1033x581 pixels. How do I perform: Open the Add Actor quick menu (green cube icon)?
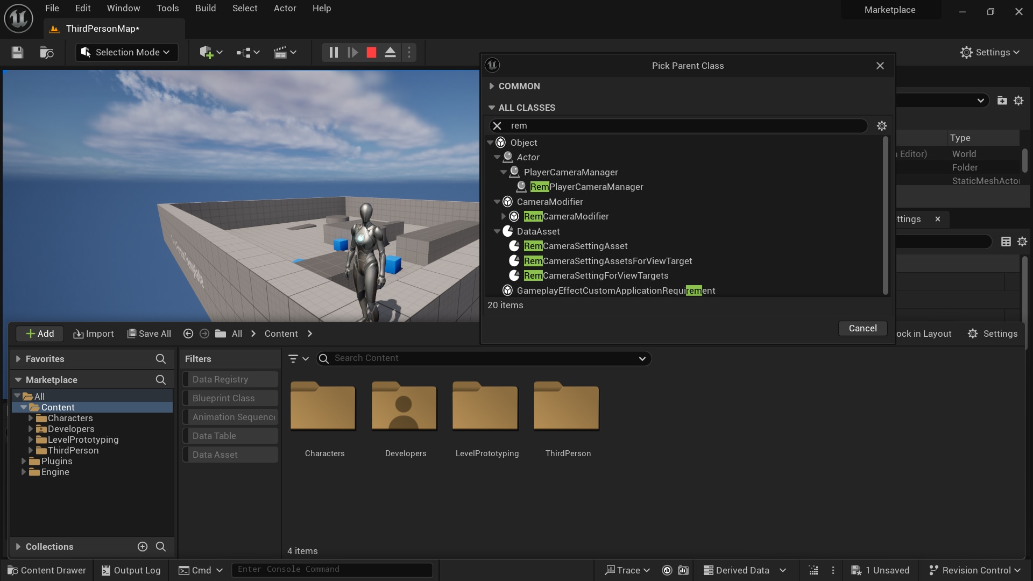pyautogui.click(x=207, y=52)
